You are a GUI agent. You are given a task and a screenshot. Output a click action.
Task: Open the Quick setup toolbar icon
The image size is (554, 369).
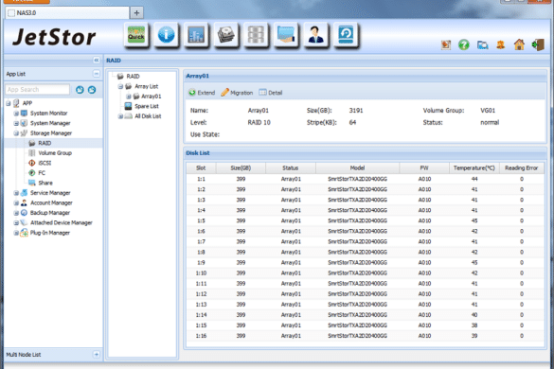tap(136, 35)
